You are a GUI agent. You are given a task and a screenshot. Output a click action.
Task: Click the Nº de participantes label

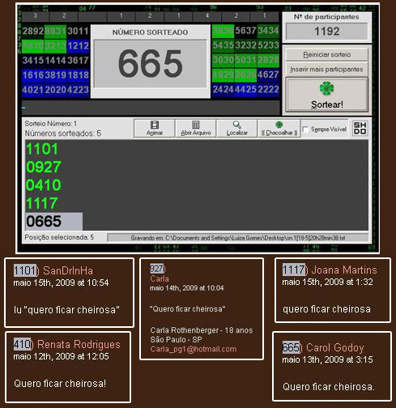326,17
